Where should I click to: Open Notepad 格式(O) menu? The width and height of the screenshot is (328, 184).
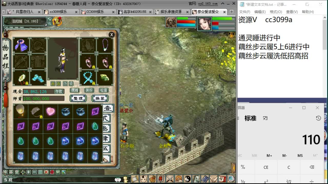[x=276, y=12]
